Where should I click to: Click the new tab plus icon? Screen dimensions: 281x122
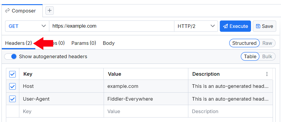50,11
